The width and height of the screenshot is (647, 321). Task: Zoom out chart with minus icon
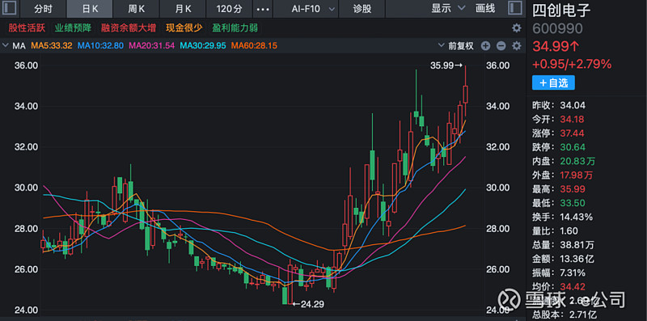coord(501,46)
